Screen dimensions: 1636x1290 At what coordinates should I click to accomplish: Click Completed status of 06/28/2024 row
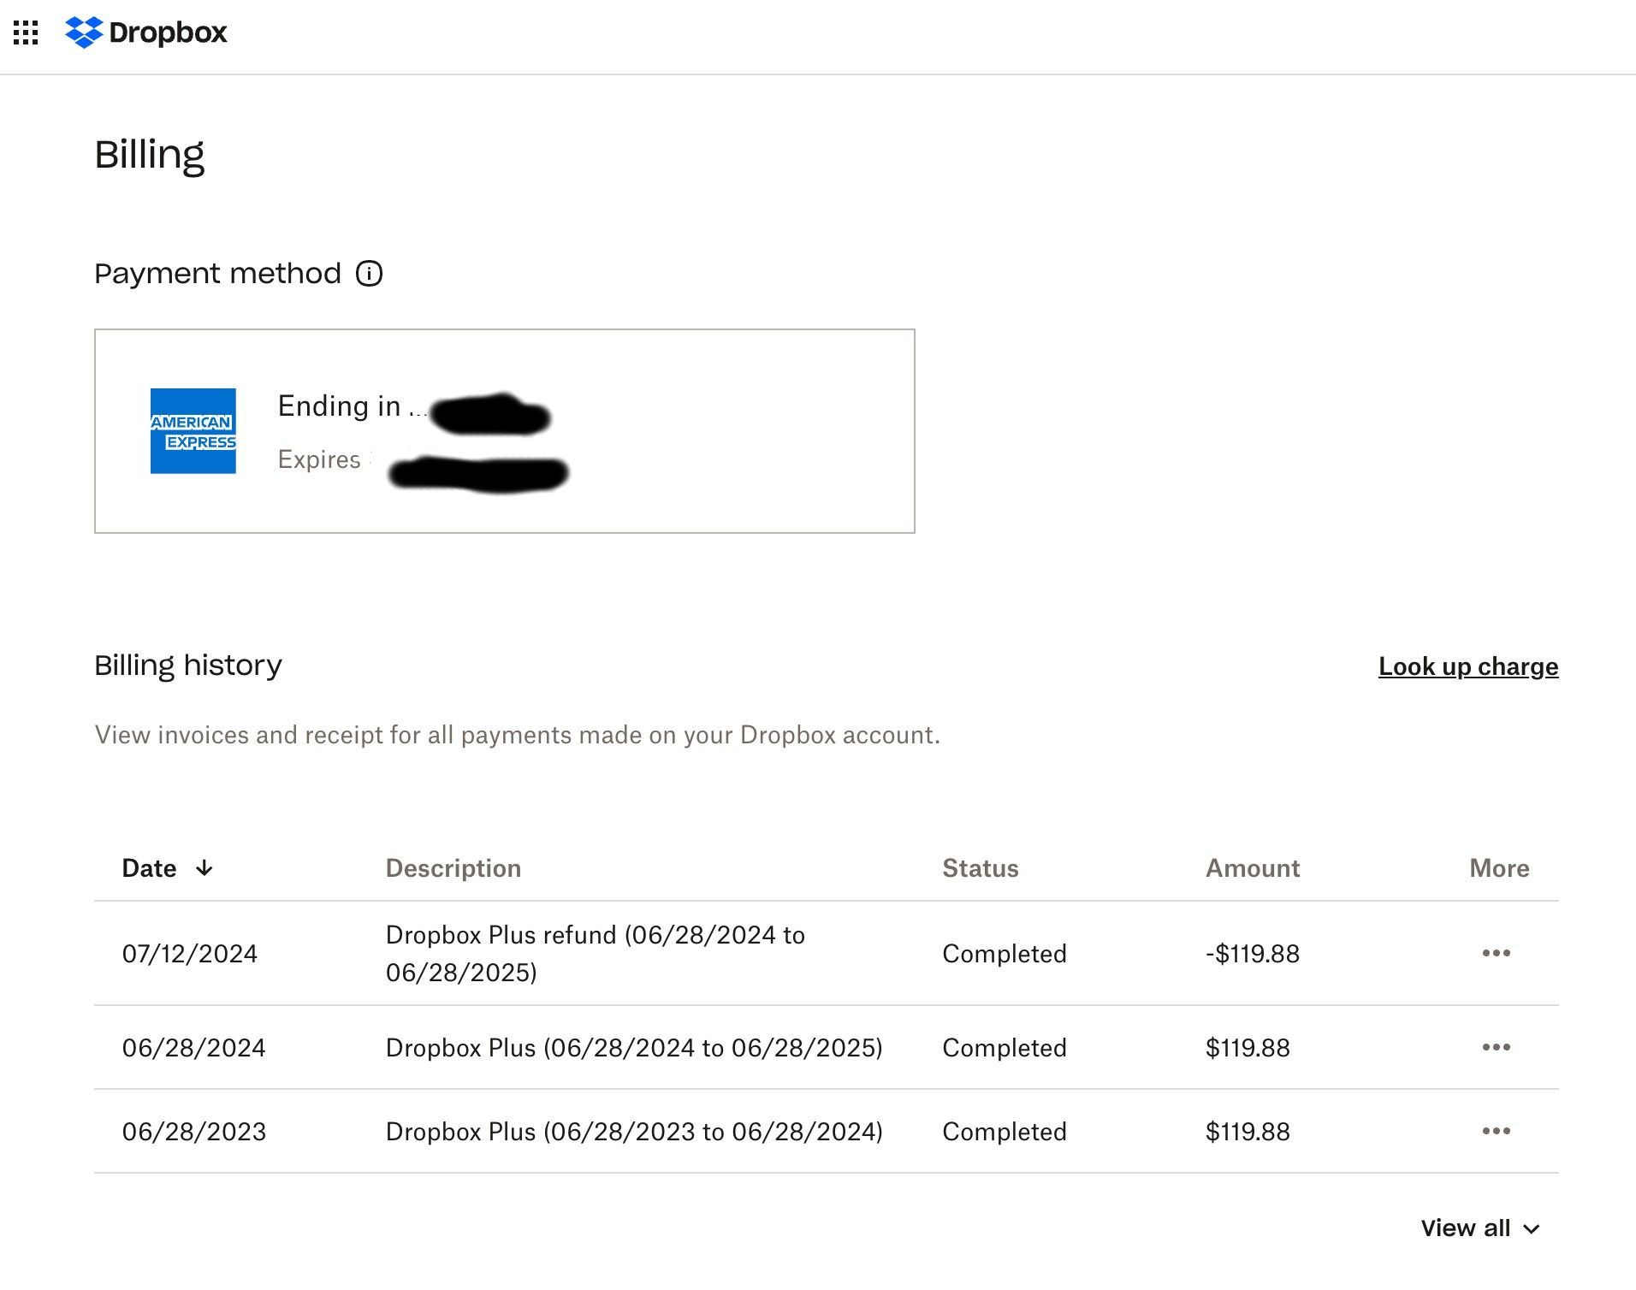(1005, 1048)
